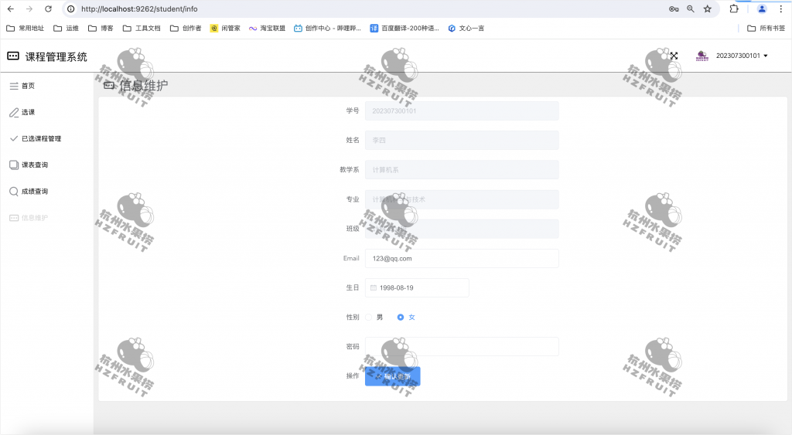Click the calendar icon in 生日 field
792x435 pixels.
[374, 287]
